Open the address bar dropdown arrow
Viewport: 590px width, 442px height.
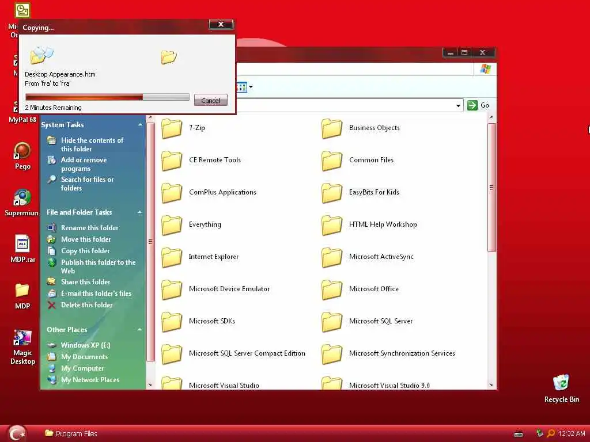458,106
